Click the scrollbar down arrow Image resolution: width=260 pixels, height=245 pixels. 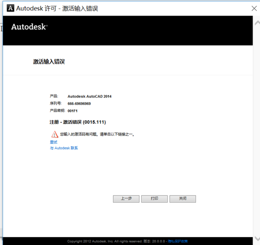click(x=257, y=238)
